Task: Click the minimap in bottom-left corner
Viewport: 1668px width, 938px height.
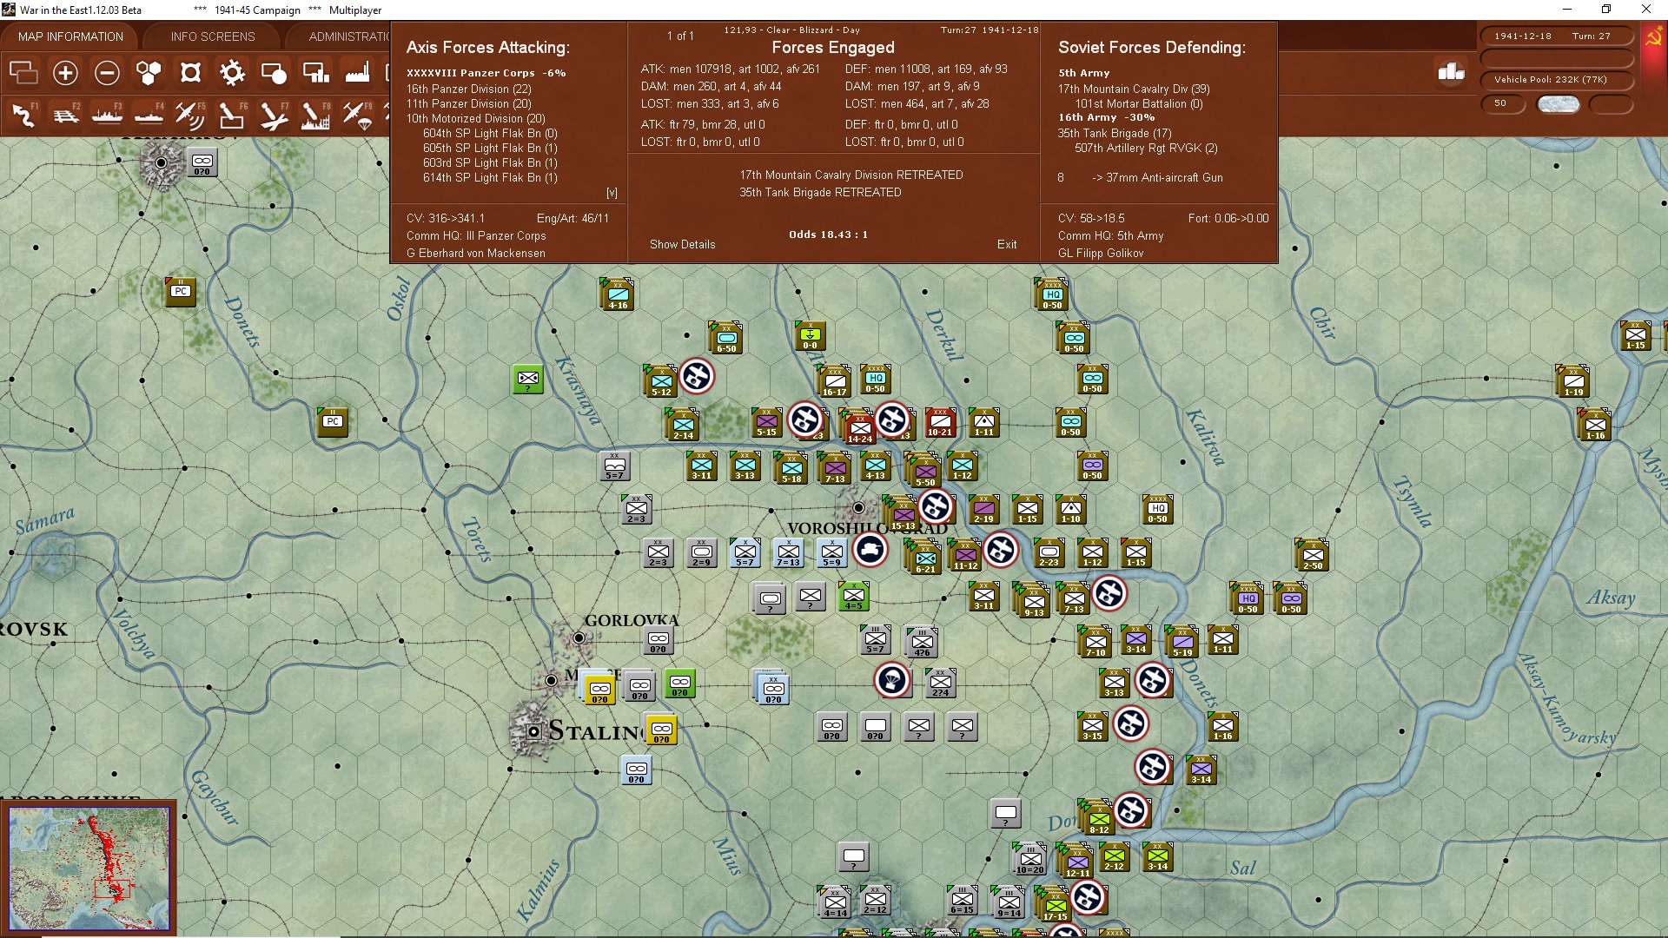Action: pyautogui.click(x=89, y=868)
